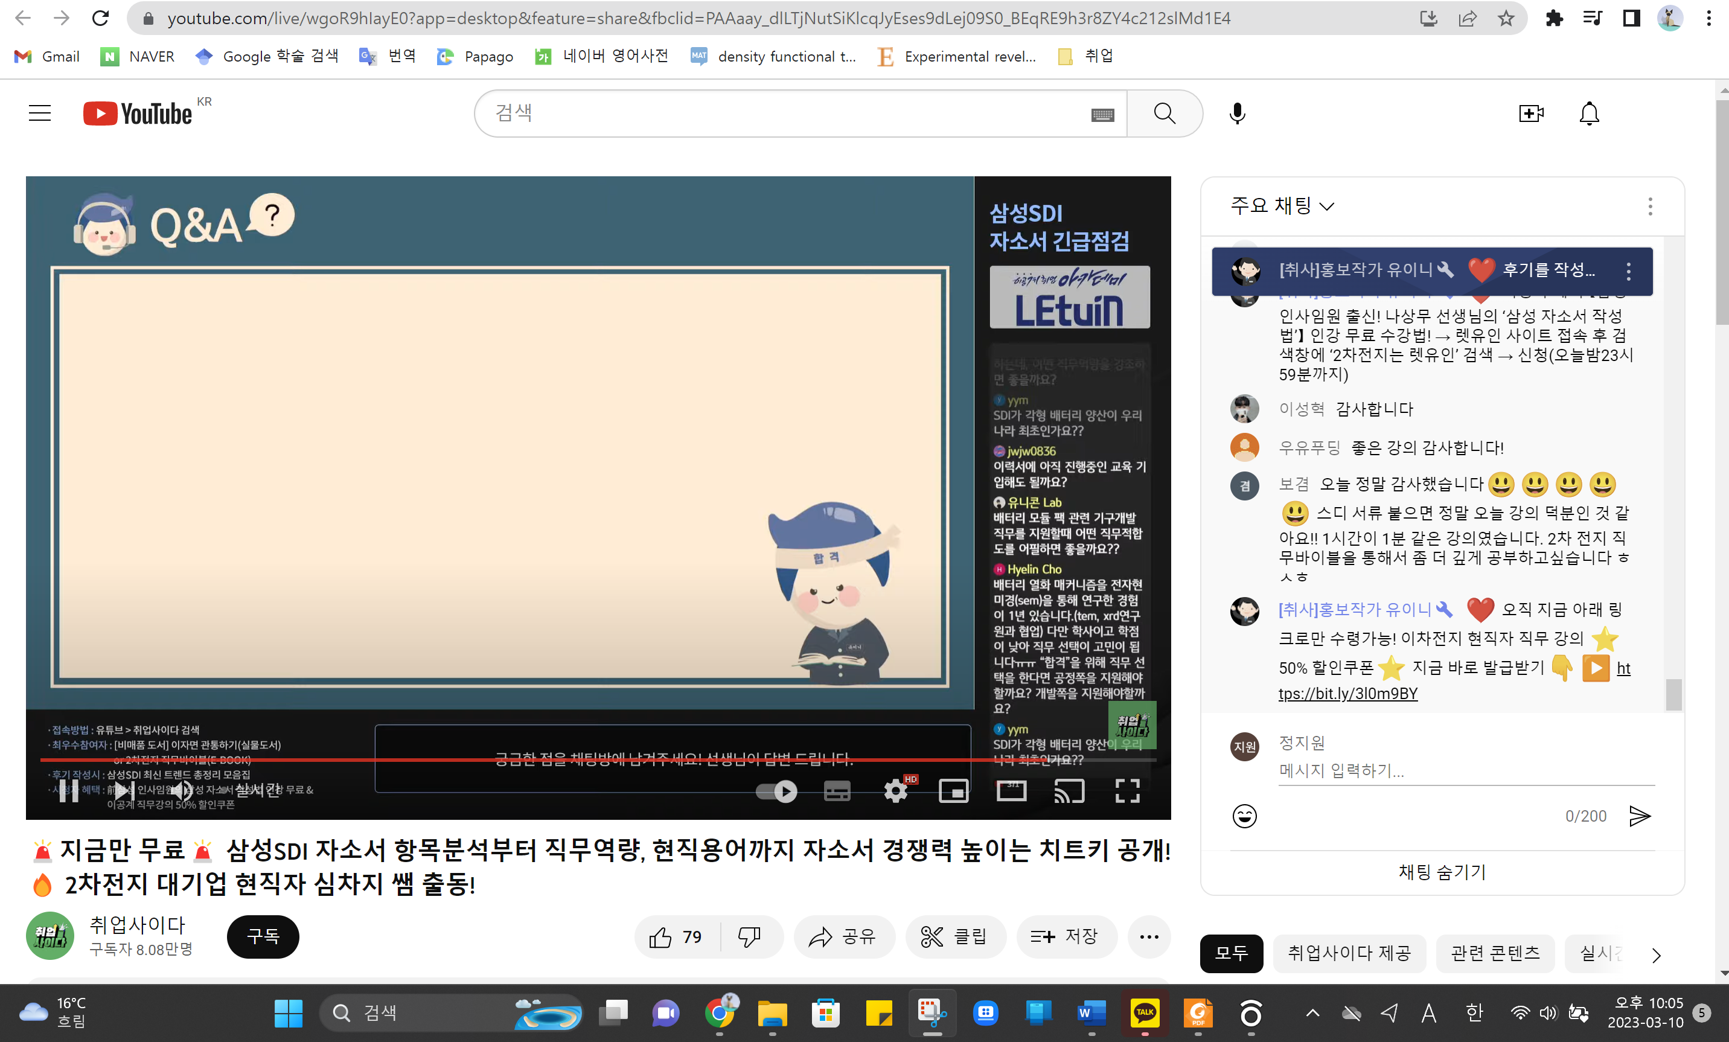Open the Chrome three-dot menu
This screenshot has height=1042, width=1729.
[x=1708, y=18]
